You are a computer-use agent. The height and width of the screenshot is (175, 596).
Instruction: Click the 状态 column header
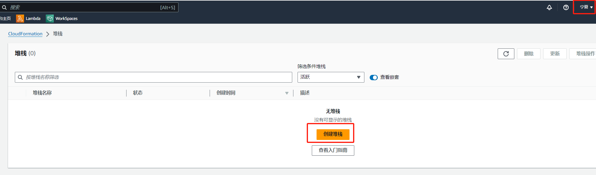coord(138,93)
